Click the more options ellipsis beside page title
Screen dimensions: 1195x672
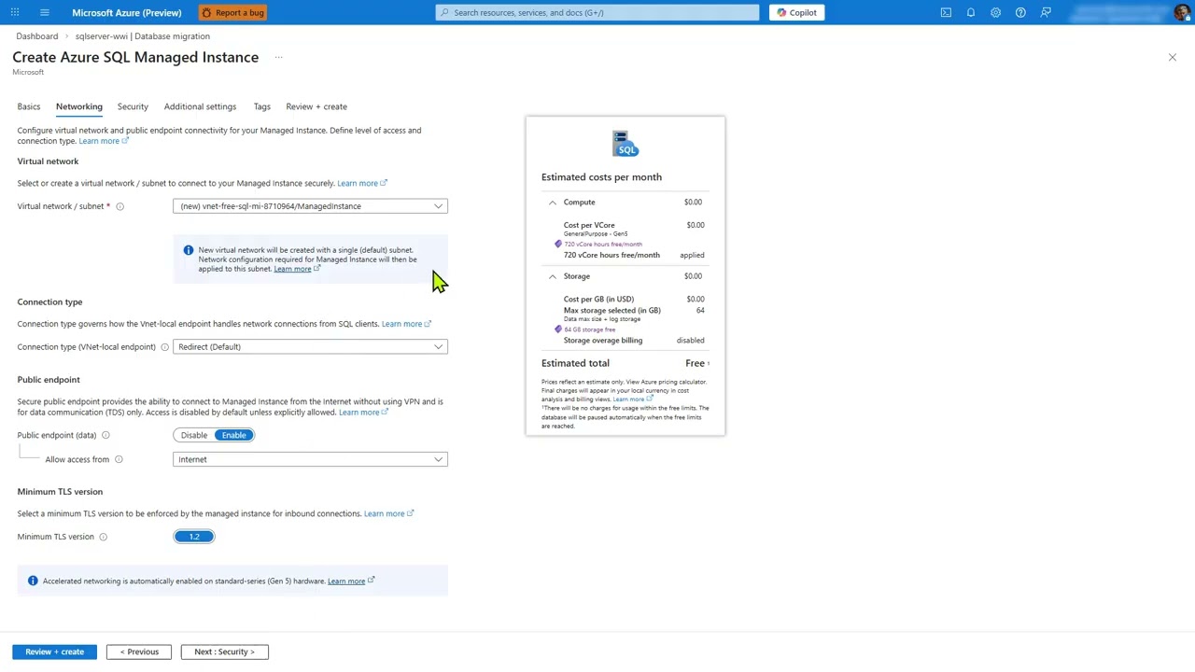(278, 58)
